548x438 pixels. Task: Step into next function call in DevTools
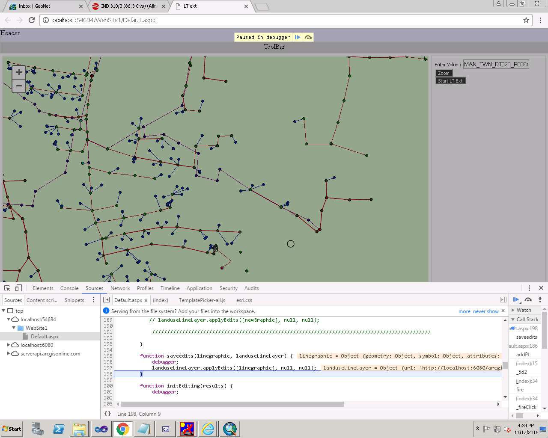(x=540, y=300)
